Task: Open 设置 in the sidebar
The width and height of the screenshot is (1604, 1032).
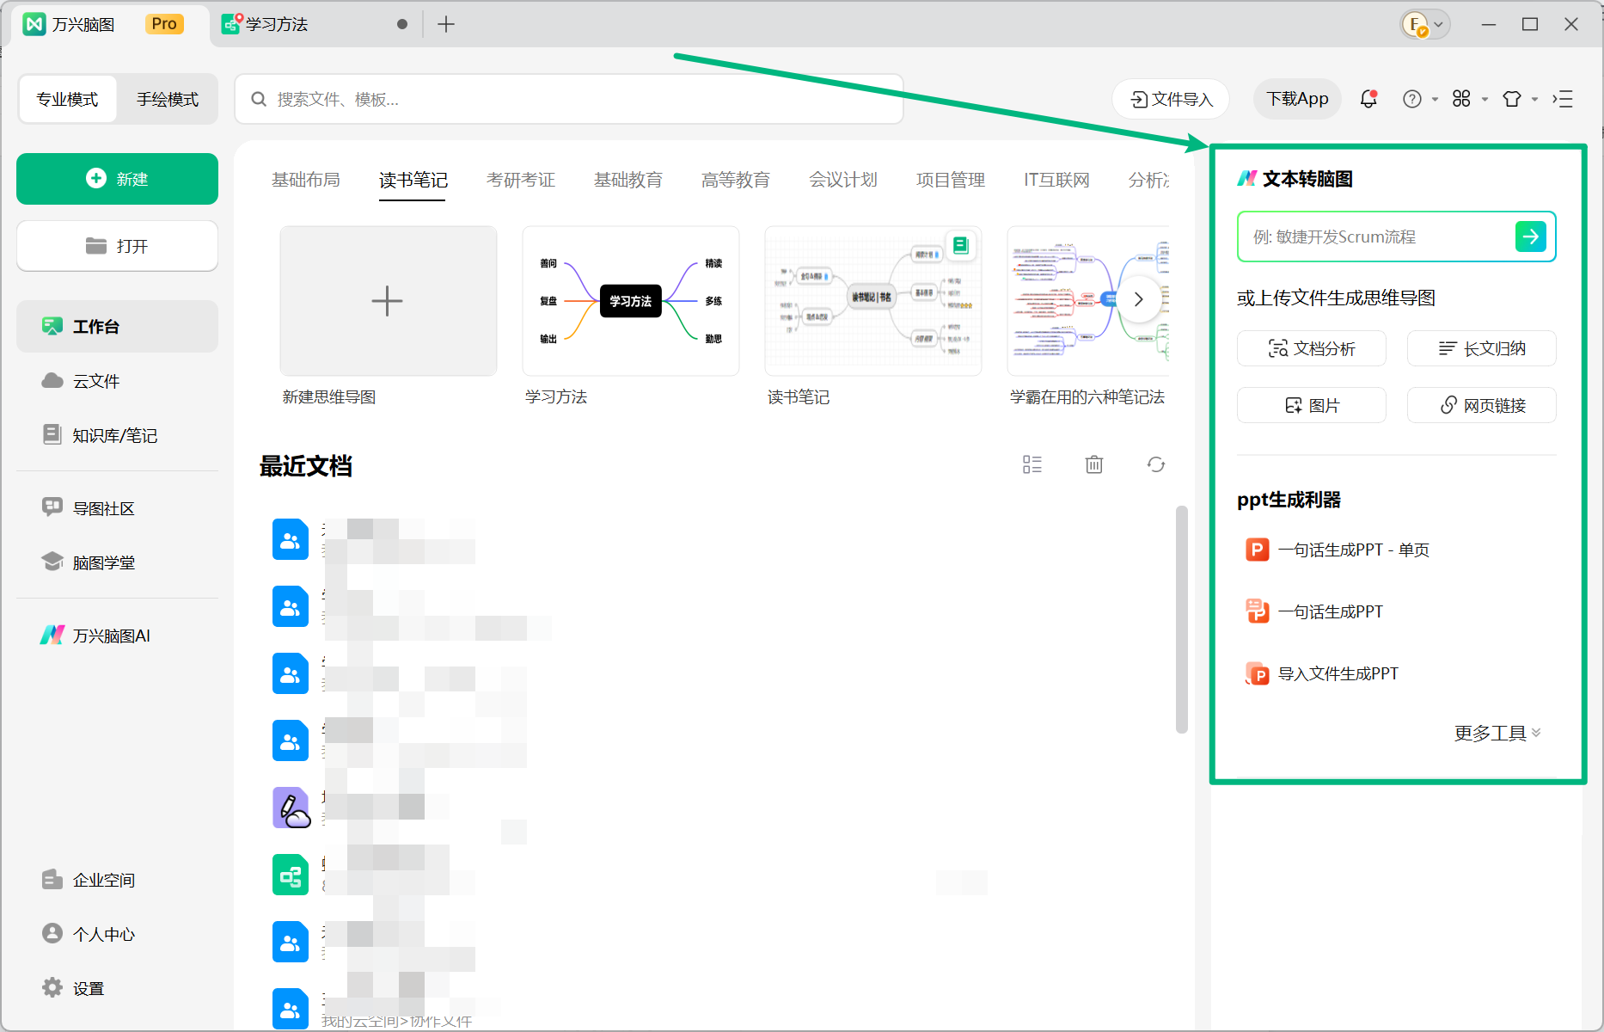Action: click(x=117, y=988)
